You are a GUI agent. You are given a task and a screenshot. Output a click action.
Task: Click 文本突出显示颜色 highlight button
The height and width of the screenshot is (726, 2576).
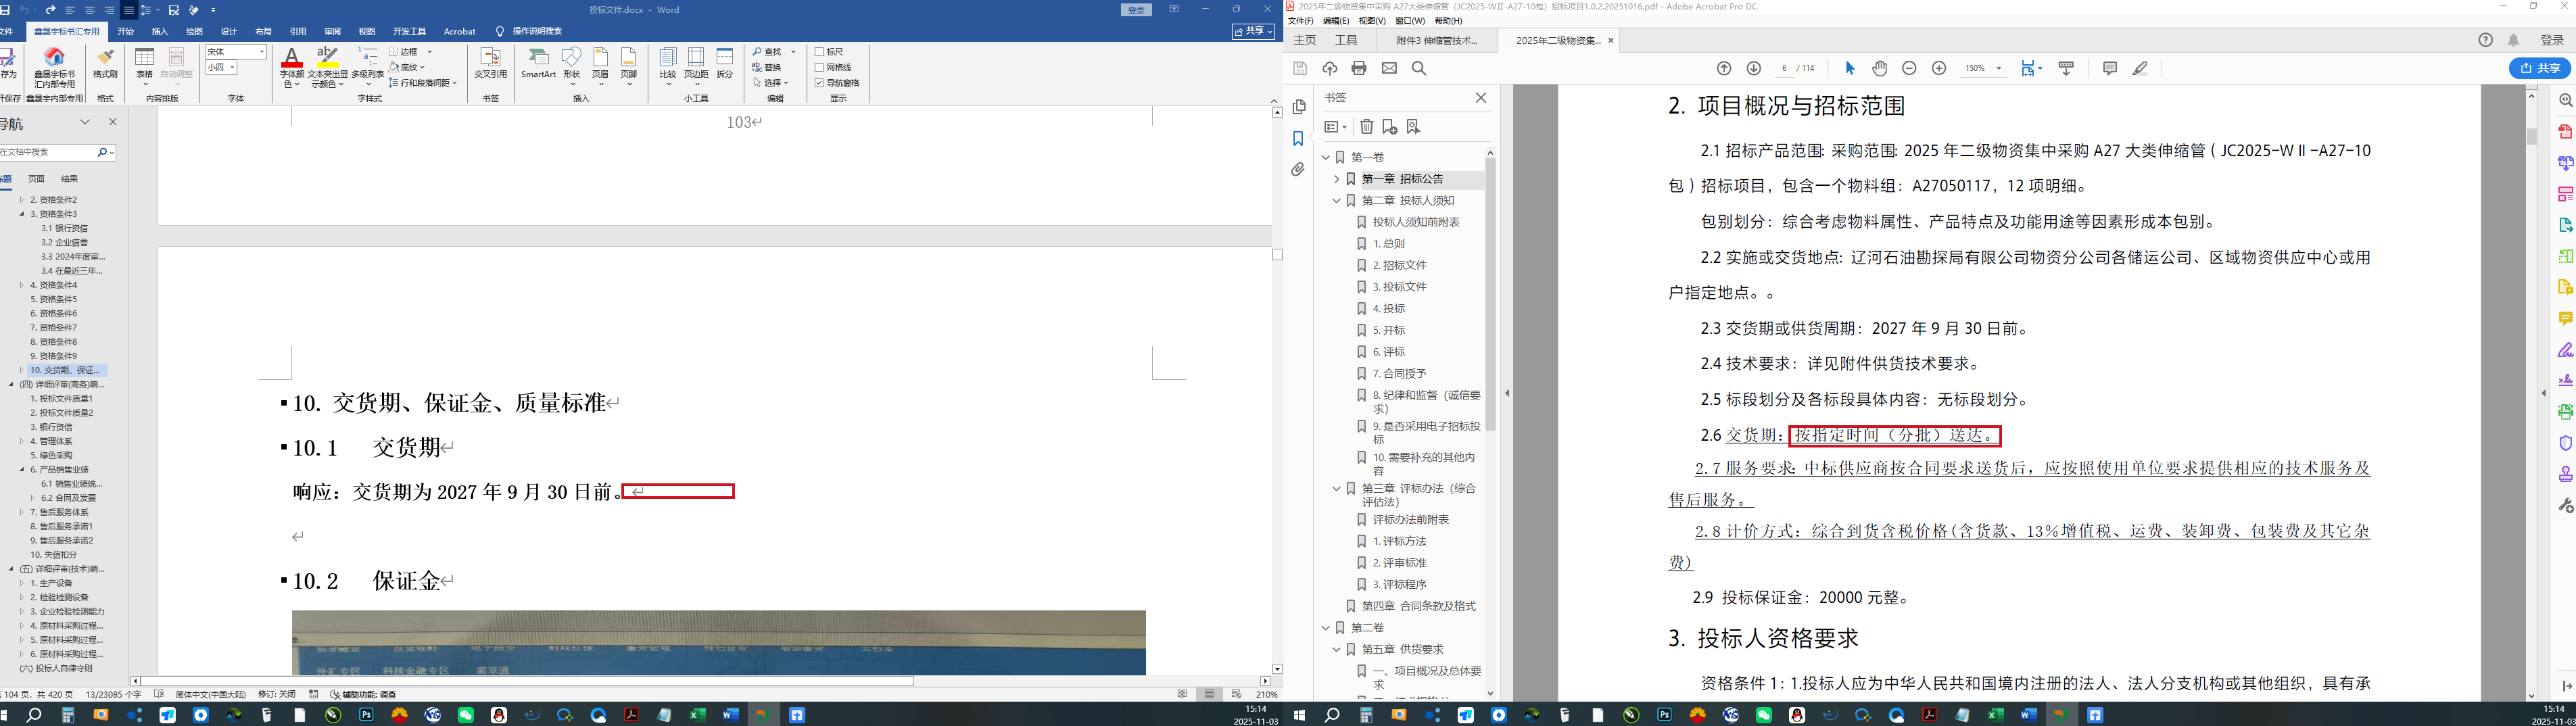click(x=327, y=66)
